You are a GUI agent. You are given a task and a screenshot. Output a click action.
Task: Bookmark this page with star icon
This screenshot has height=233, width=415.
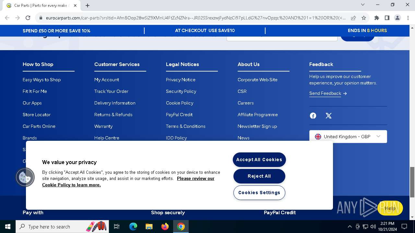[x=364, y=18]
